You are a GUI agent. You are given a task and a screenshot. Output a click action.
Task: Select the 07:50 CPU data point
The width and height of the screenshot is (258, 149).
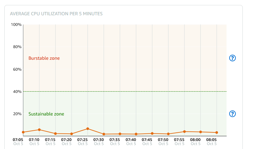coord(168,134)
